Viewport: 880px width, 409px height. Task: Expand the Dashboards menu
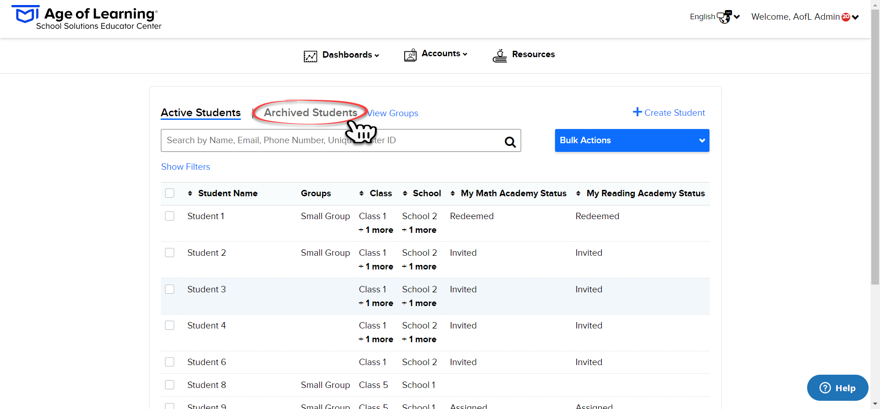point(351,55)
